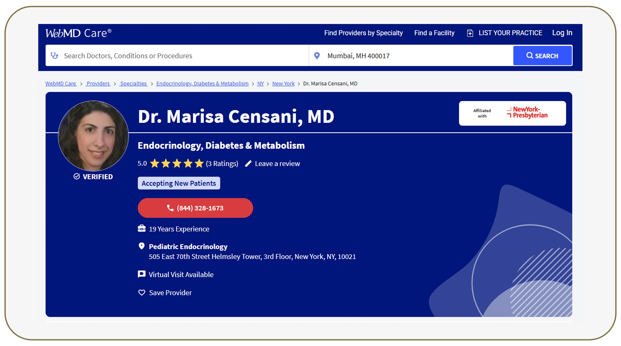Open the (3 Ratings) link
Viewport: 621px width, 346px height.
coord(222,164)
